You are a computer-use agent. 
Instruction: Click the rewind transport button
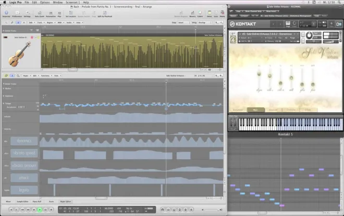coord(22,210)
